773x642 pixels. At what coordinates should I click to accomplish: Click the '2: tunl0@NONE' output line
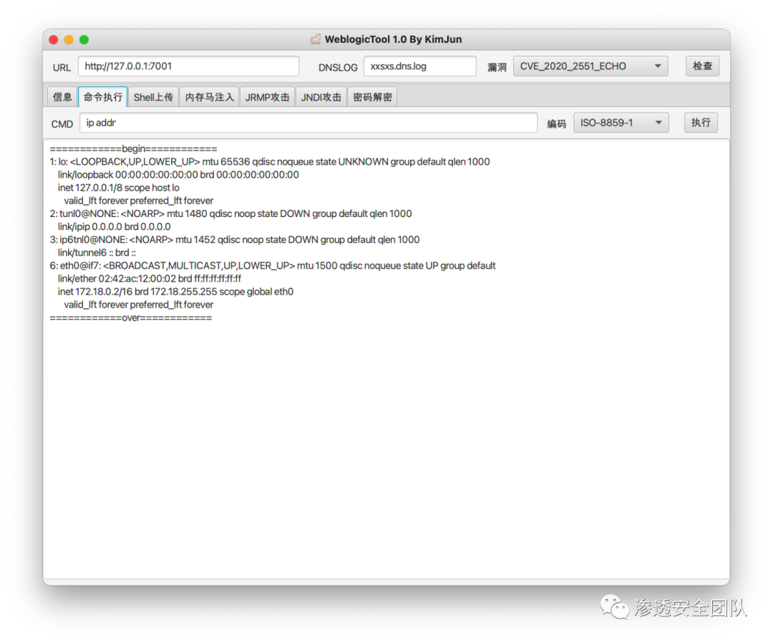230,214
